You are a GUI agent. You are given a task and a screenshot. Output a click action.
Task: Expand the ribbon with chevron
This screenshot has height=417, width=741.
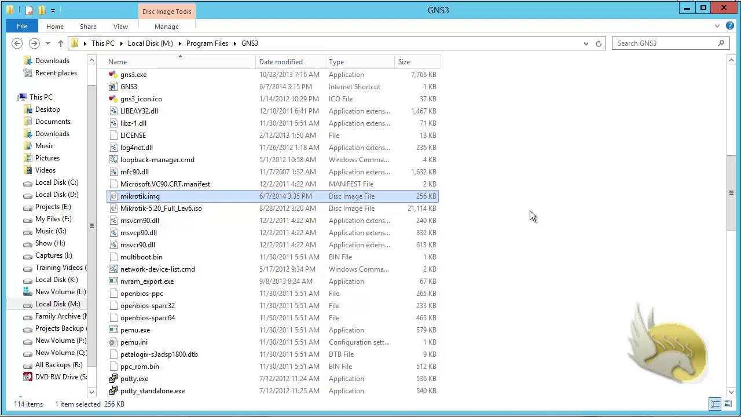click(717, 26)
